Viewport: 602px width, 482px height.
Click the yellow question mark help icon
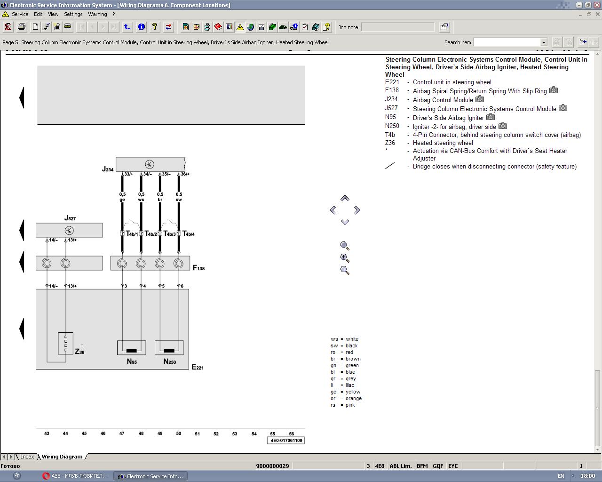(x=154, y=27)
